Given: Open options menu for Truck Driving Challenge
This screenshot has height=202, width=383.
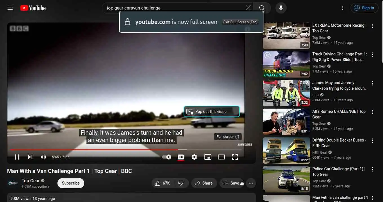Looking at the screenshot, I should [373, 55].
